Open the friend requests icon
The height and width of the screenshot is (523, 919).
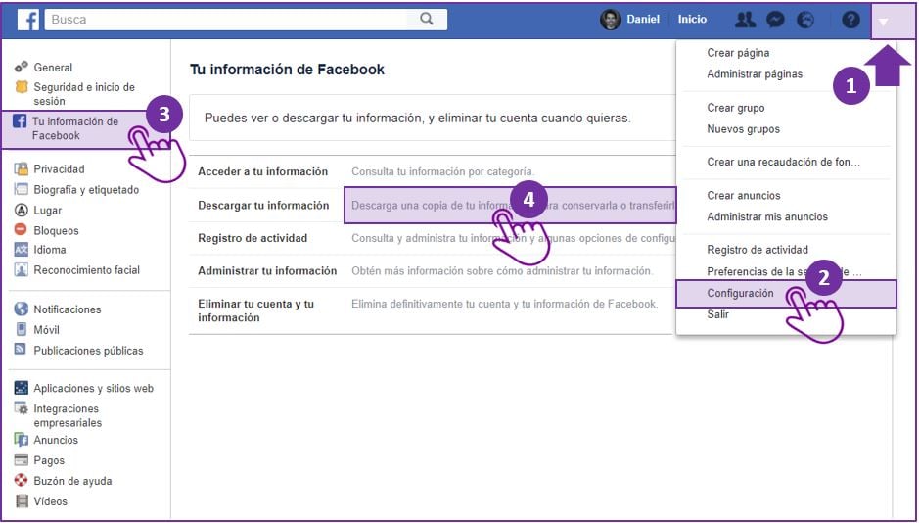coord(745,20)
